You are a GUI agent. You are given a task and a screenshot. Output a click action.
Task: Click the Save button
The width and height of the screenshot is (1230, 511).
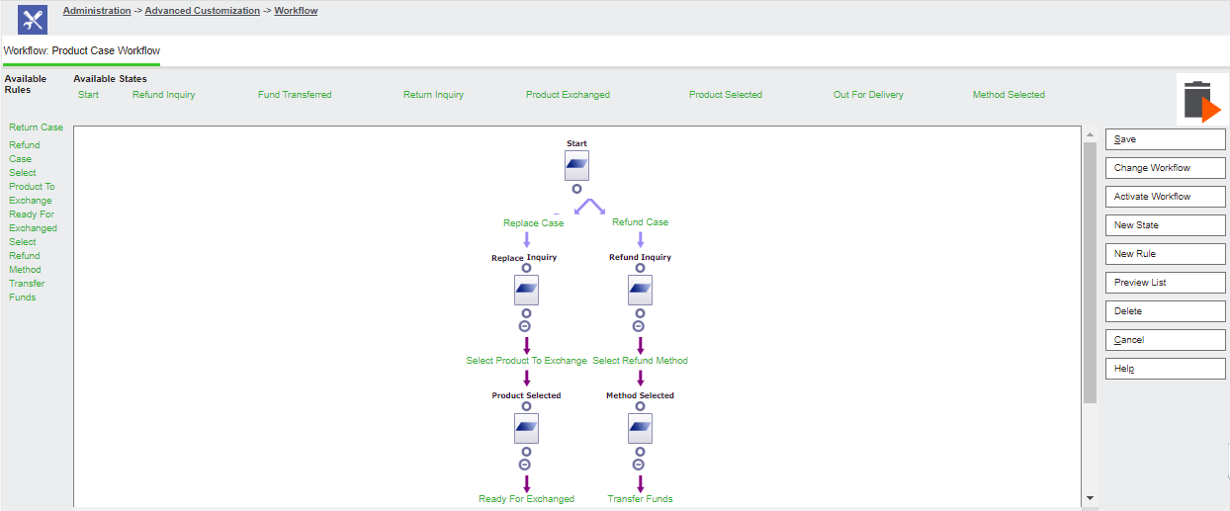tap(1166, 139)
